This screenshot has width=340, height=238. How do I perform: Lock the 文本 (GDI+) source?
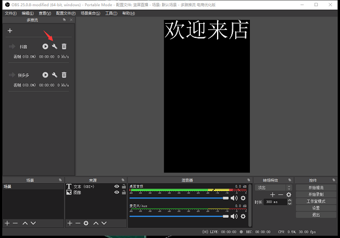tap(124, 186)
